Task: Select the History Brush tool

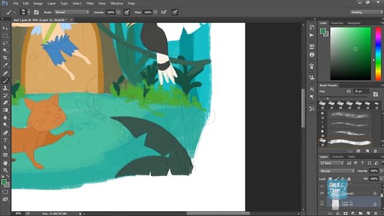Action: [x=5, y=95]
